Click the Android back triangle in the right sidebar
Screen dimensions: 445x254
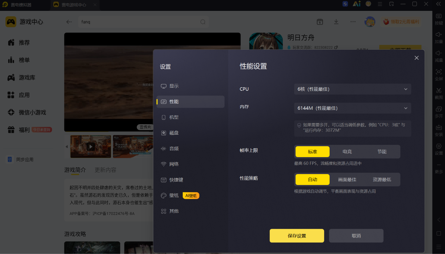(x=439, y=220)
